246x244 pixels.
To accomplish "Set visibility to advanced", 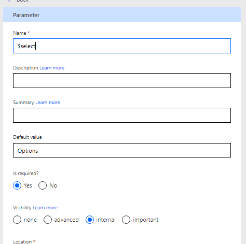I will pyautogui.click(x=48, y=220).
